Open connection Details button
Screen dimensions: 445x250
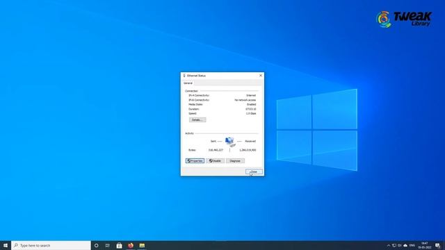coord(197,120)
